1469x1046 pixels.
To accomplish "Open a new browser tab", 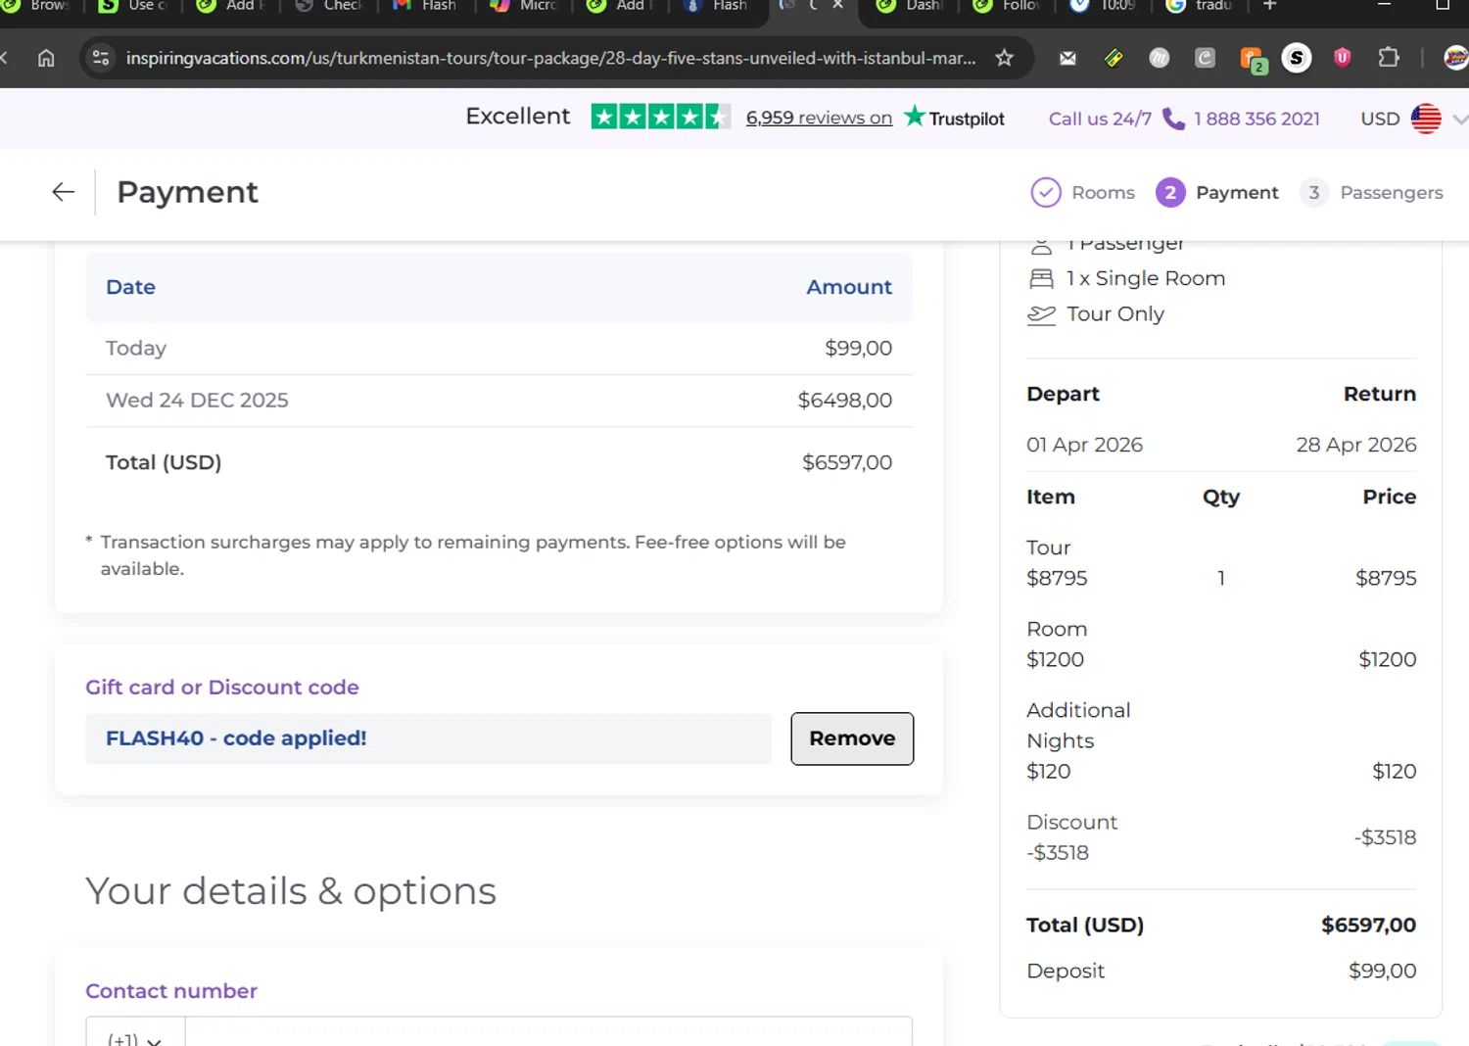I will click(1269, 6).
